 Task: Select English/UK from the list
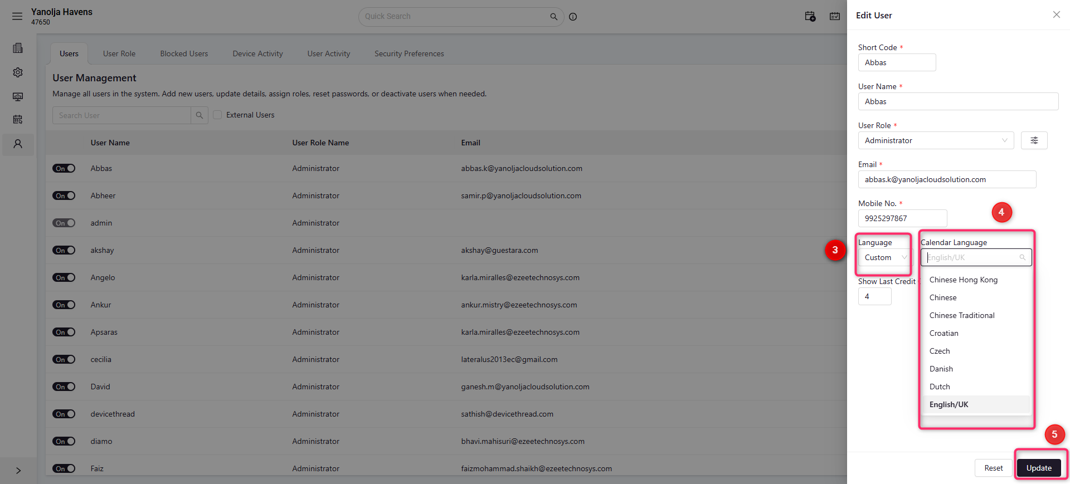click(x=975, y=404)
